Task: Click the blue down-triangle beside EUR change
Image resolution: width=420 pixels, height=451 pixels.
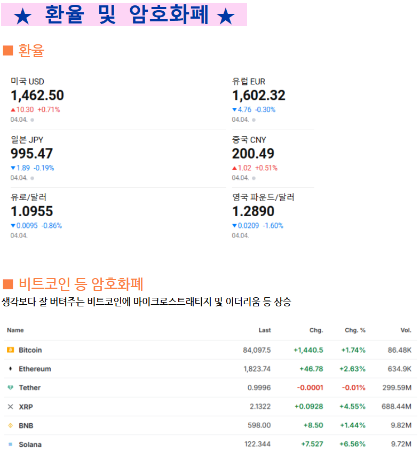Action: 234,109
